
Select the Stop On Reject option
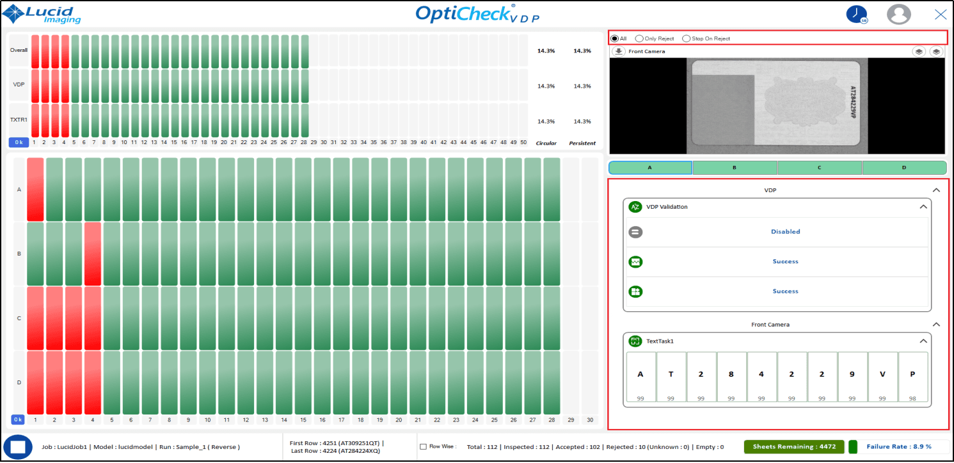tap(687, 38)
